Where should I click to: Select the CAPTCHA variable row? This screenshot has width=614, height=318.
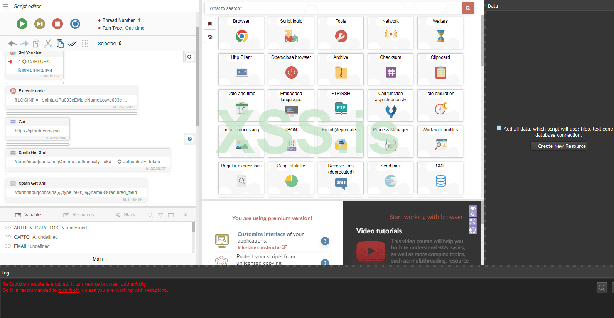point(36,237)
